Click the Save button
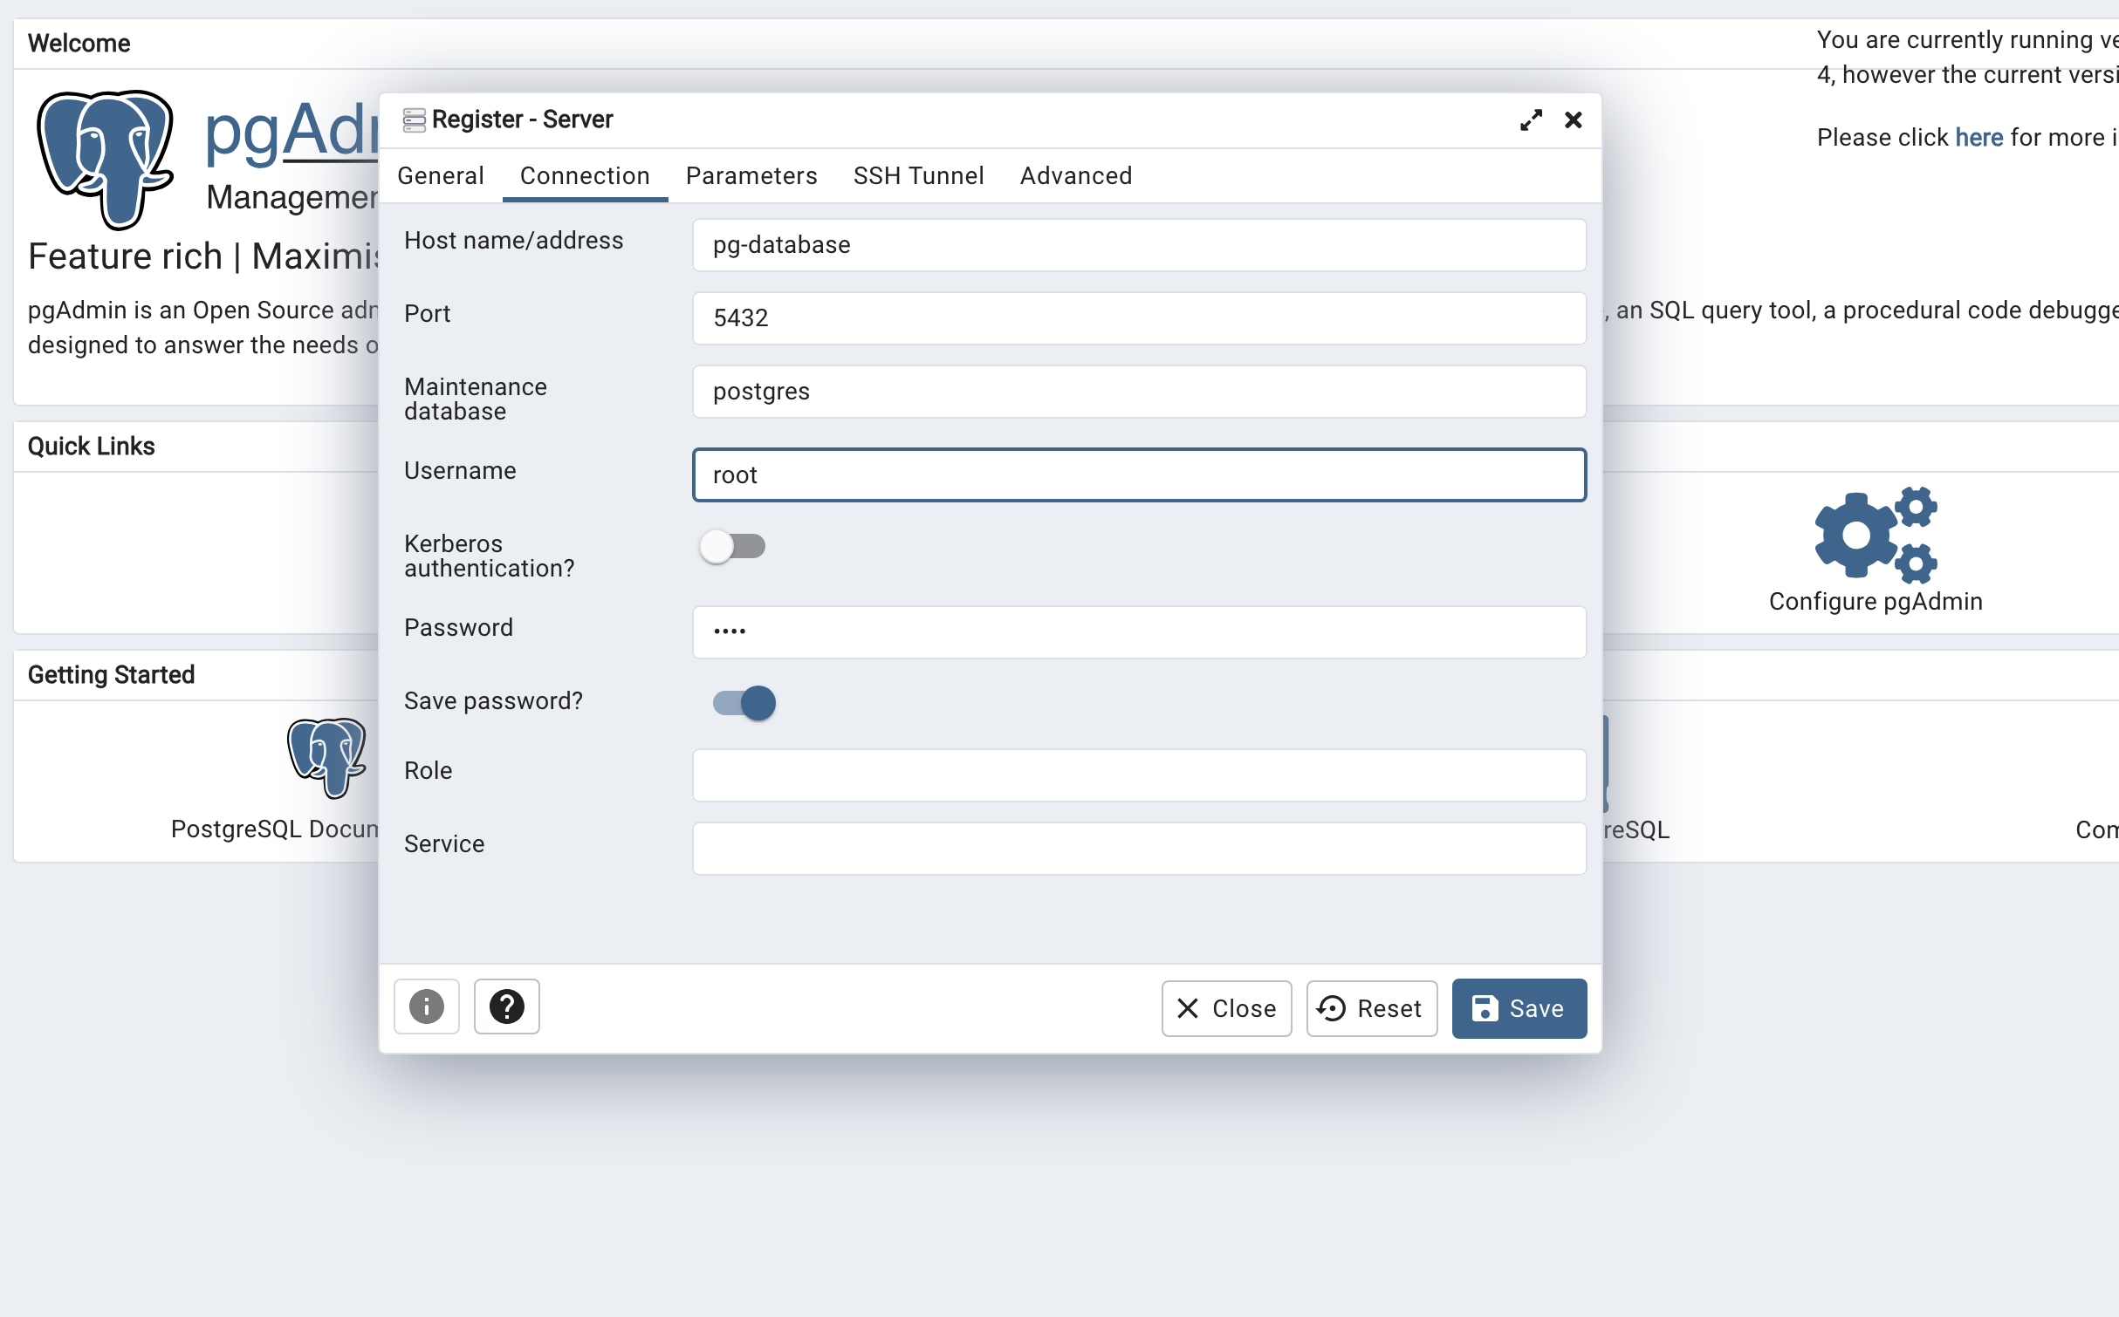 click(1519, 1008)
